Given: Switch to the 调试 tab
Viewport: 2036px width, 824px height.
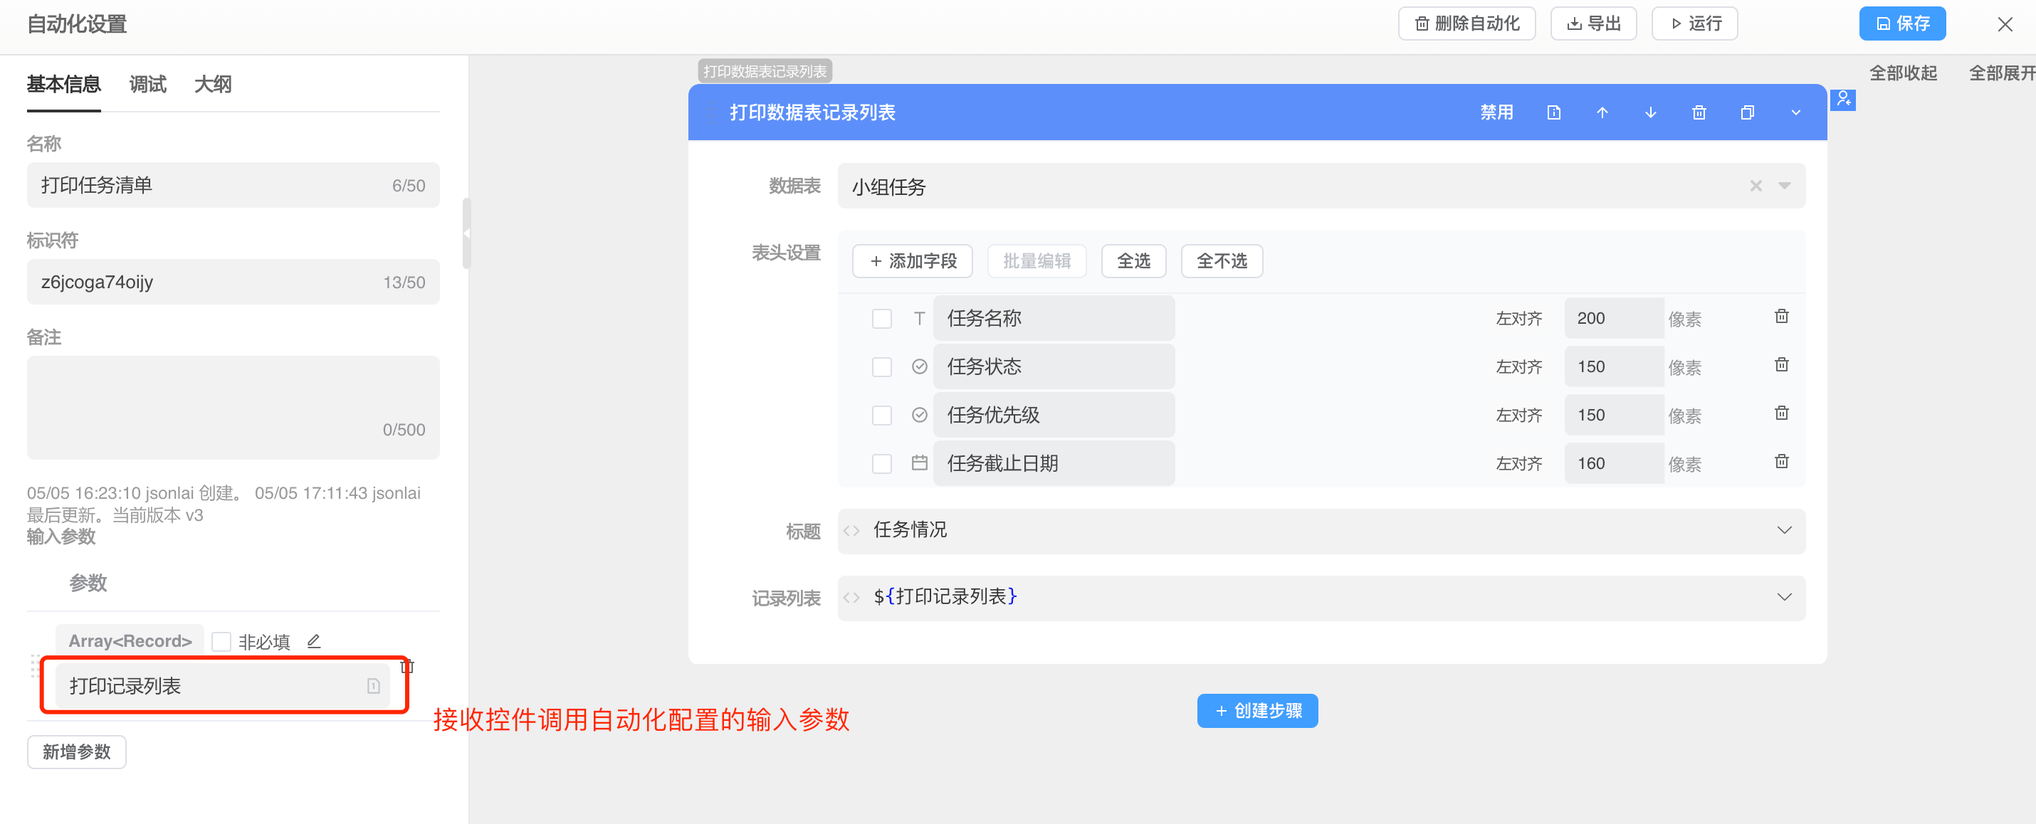Looking at the screenshot, I should click(147, 84).
